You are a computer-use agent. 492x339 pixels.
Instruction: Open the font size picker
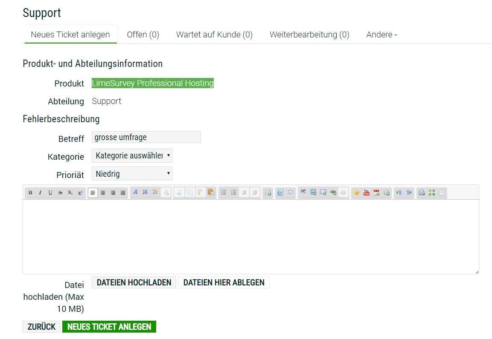pos(145,192)
